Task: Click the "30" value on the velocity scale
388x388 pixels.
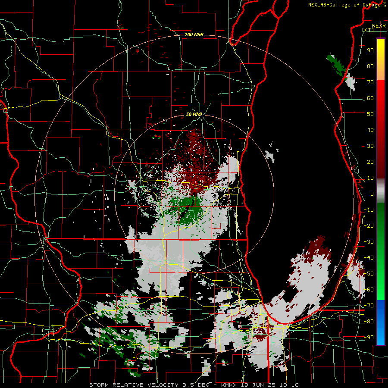Action: 370,146
